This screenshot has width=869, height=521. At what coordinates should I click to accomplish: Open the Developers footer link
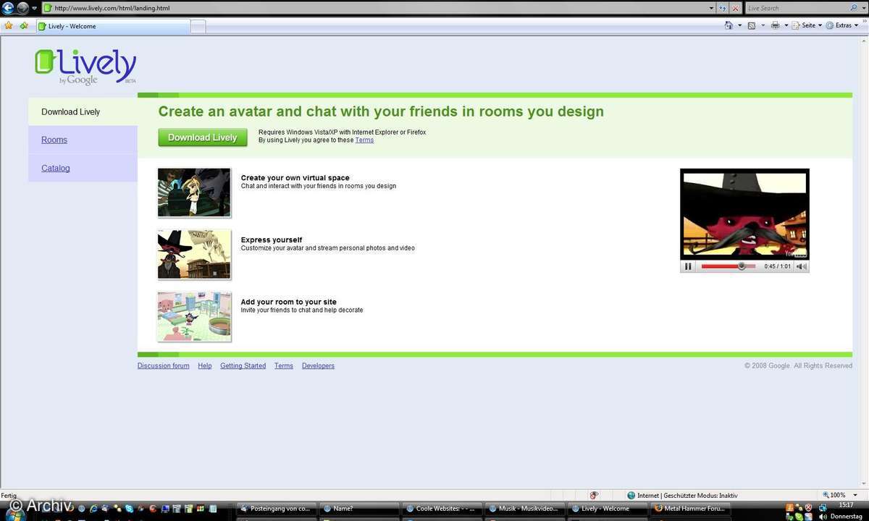coord(319,365)
